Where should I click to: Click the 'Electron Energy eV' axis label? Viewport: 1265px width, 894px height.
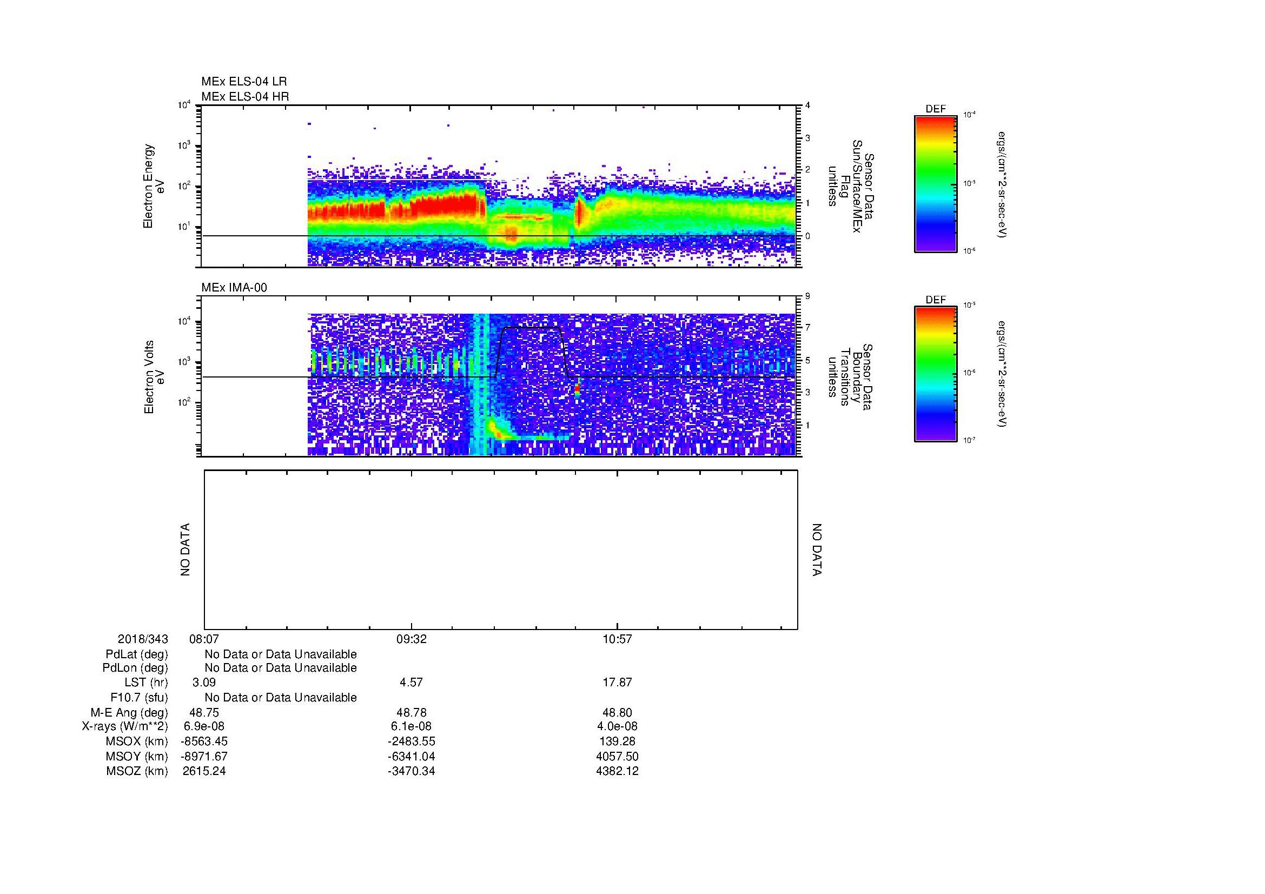click(x=154, y=186)
